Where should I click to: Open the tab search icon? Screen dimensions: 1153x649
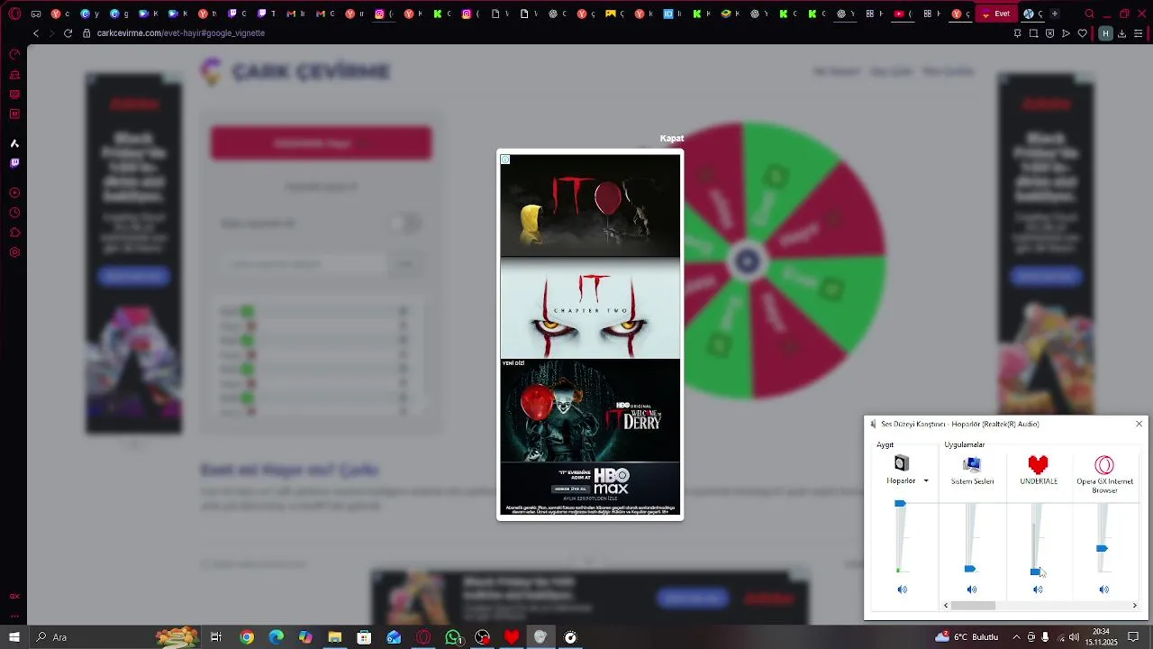[1089, 14]
